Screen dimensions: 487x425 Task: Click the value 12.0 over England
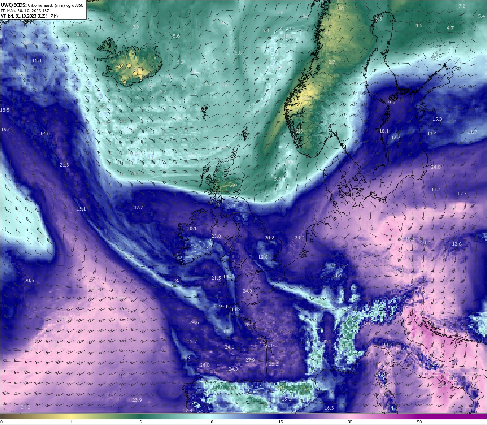pyautogui.click(x=263, y=257)
